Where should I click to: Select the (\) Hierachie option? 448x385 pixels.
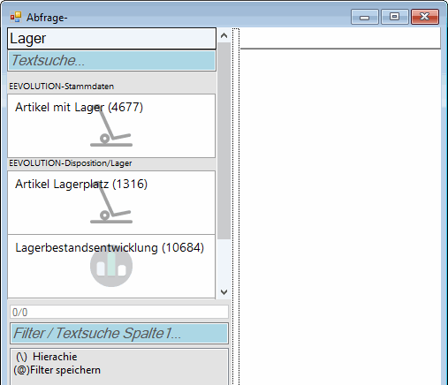tap(47, 357)
